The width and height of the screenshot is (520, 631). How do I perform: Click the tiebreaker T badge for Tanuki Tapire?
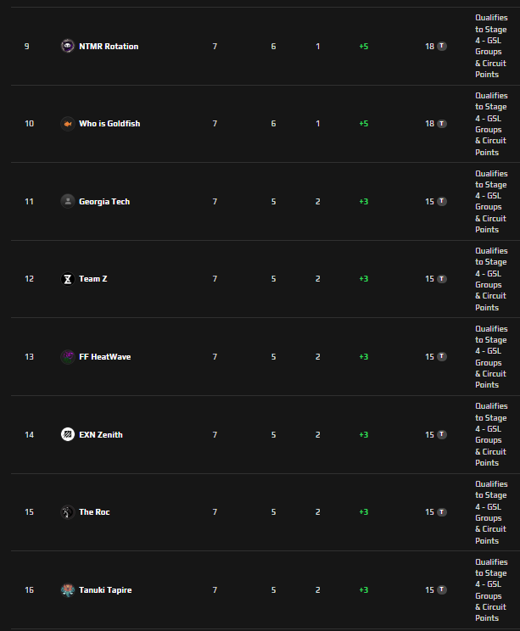(442, 589)
